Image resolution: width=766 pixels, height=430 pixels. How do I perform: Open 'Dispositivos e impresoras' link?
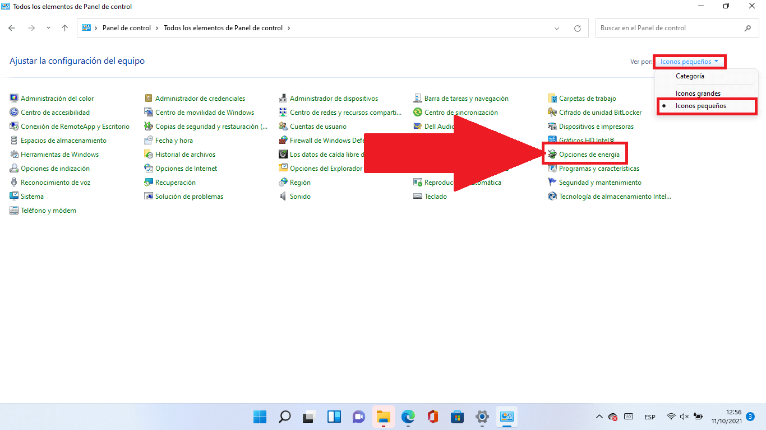596,127
